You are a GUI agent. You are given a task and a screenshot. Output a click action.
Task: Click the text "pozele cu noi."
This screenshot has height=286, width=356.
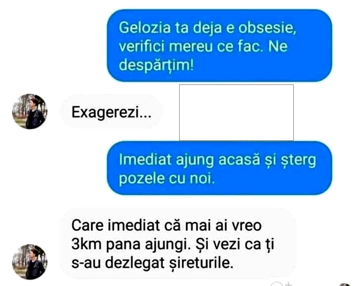coord(167,178)
